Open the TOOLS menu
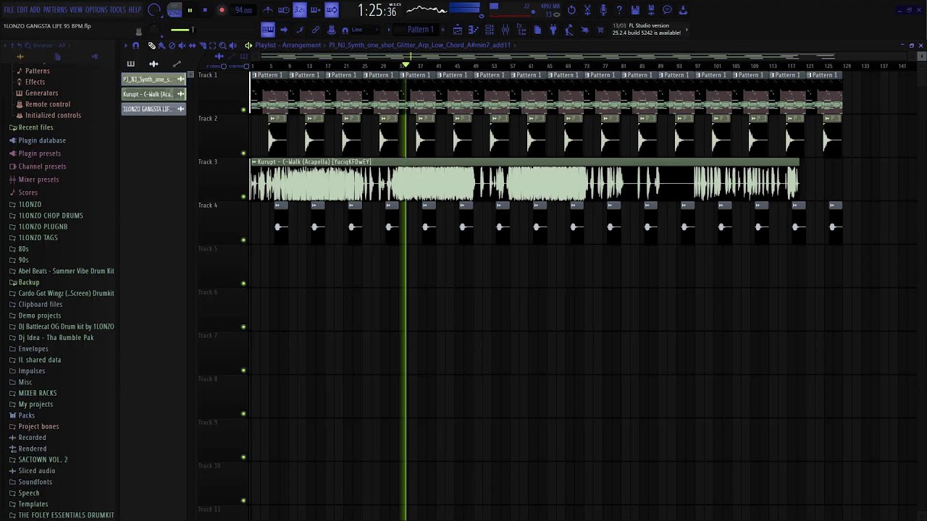Screen dimensions: 927x521 pos(118,10)
